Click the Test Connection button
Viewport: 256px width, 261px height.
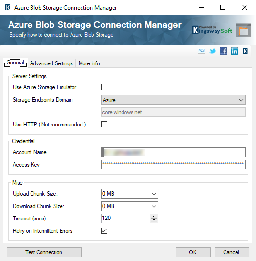[44, 252]
